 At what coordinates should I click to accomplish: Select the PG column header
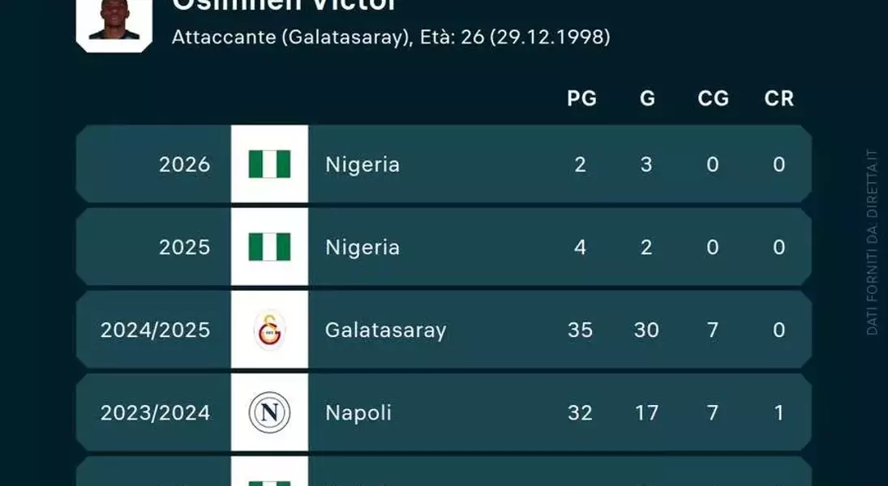(x=581, y=99)
